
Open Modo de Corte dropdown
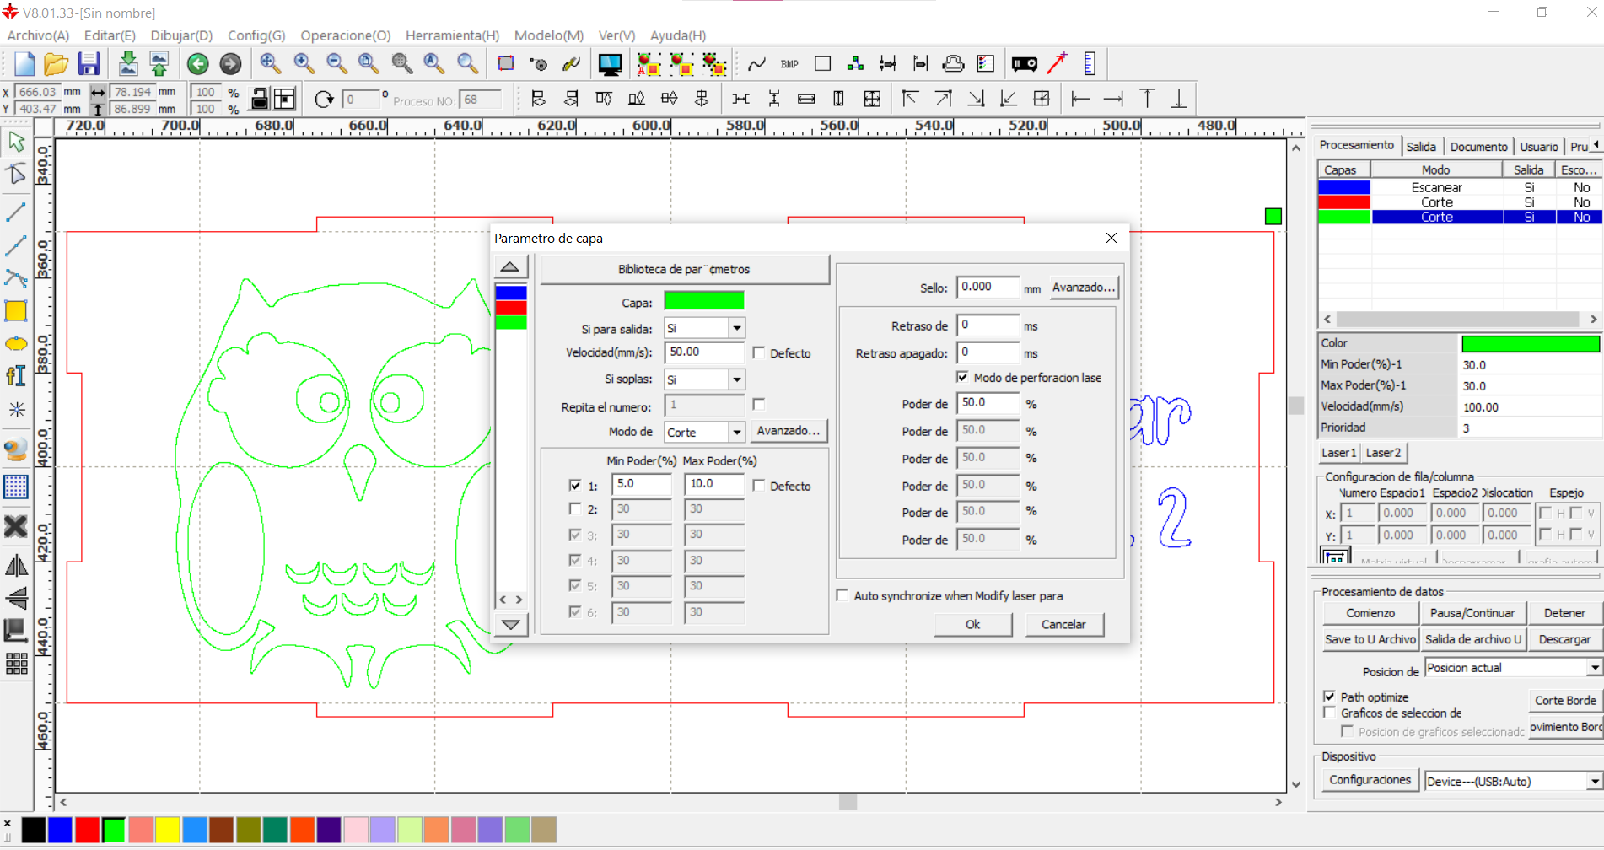click(736, 432)
